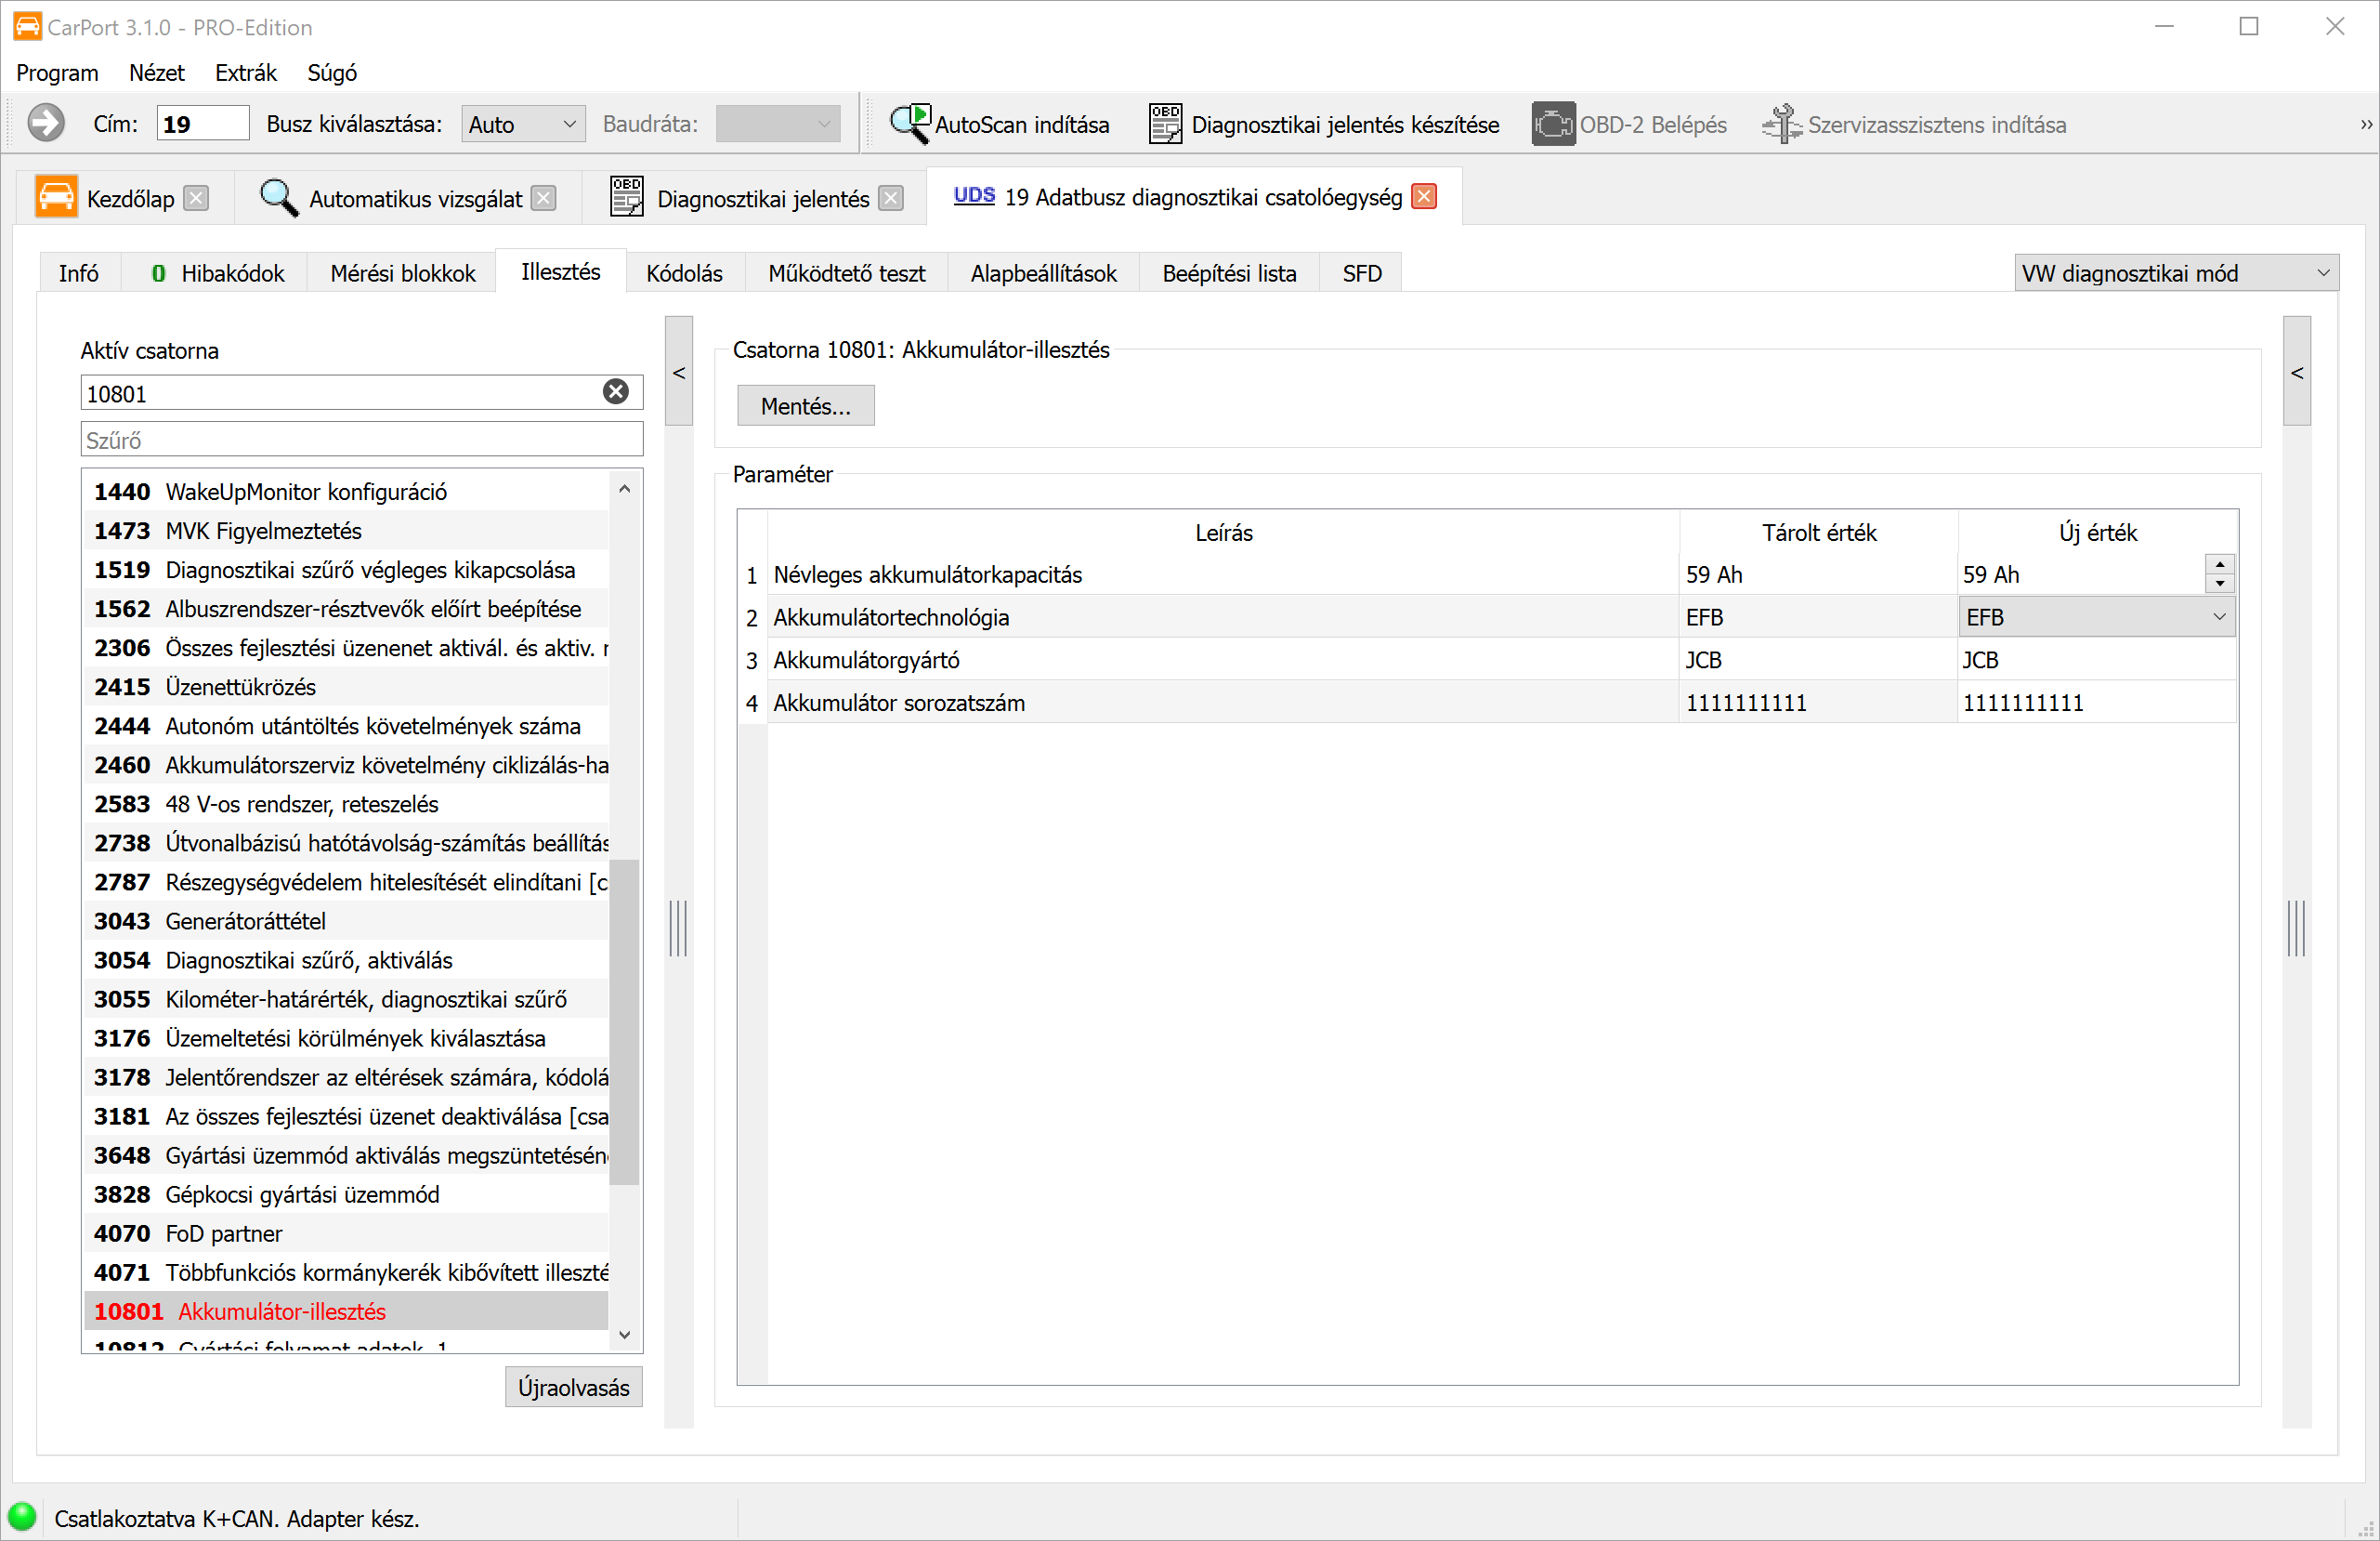The width and height of the screenshot is (2380, 1541).
Task: Clear the active channel field
Action: pyautogui.click(x=616, y=392)
